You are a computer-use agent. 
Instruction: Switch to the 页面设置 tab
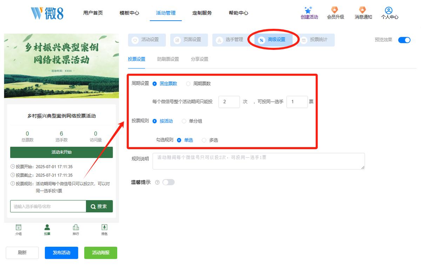click(189, 40)
